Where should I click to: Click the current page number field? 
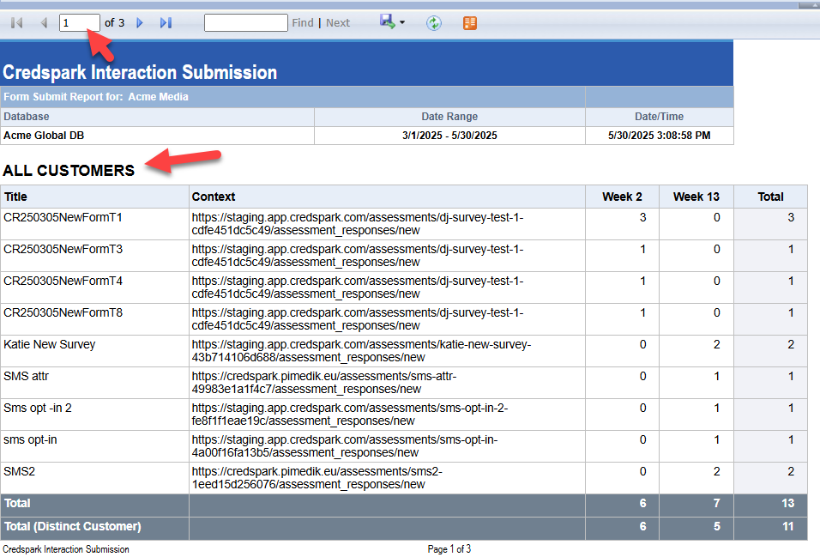pos(79,23)
